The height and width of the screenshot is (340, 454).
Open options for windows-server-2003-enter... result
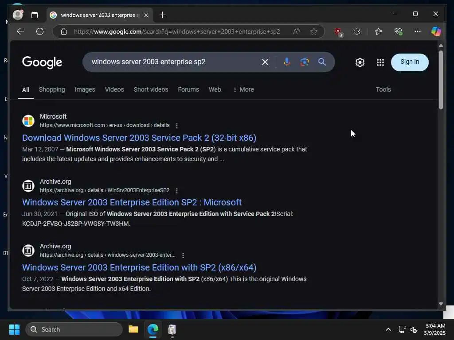coord(183,255)
